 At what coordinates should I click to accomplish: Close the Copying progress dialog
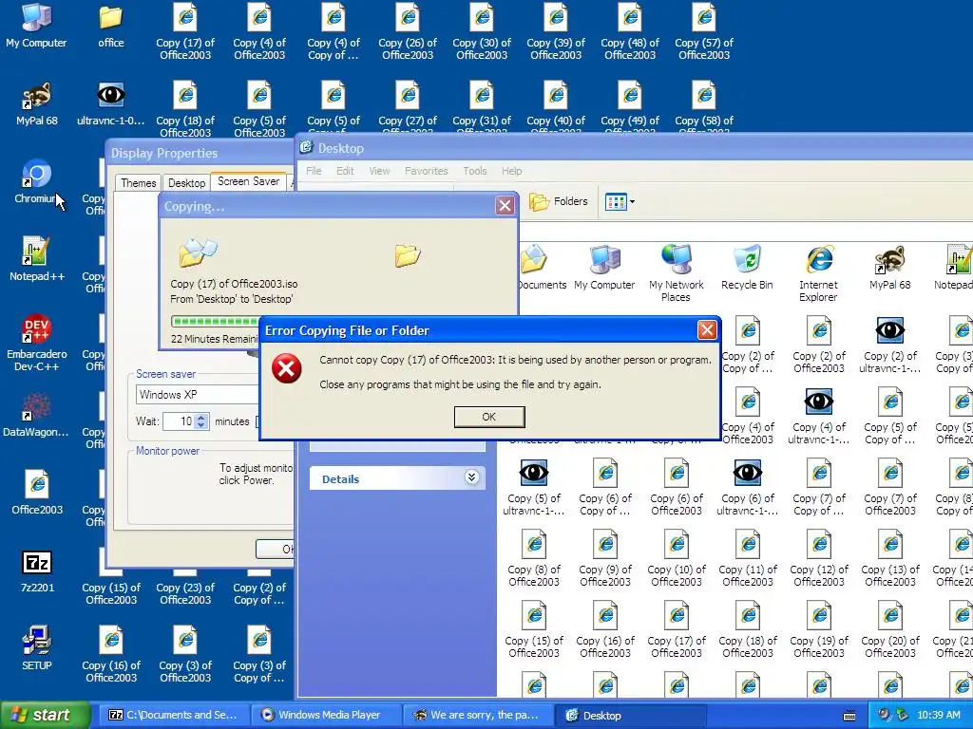pos(506,205)
